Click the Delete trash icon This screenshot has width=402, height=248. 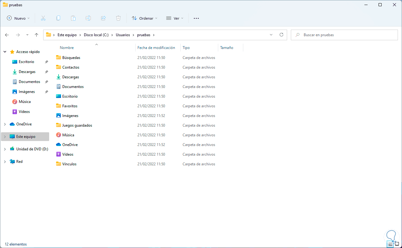[118, 18]
